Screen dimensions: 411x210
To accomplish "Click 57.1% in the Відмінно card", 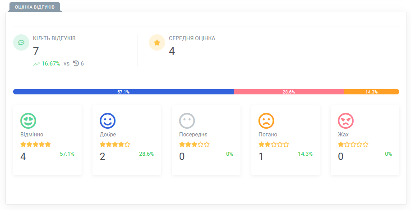I will (67, 154).
